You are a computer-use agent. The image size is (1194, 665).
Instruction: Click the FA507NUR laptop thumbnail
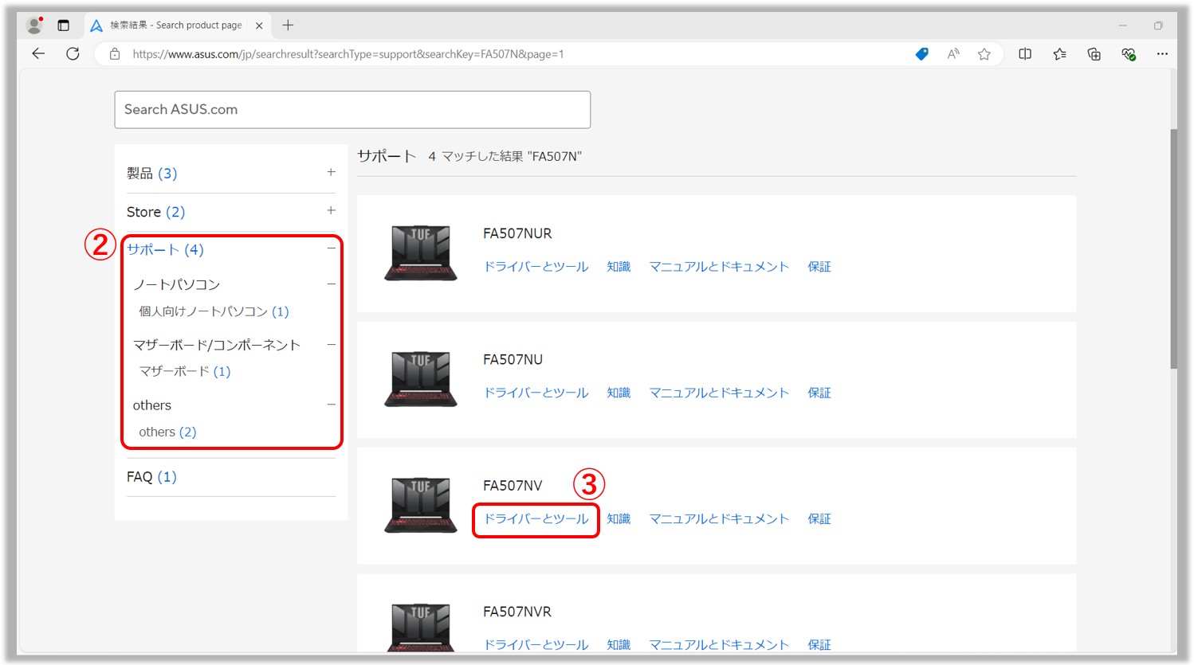(421, 253)
